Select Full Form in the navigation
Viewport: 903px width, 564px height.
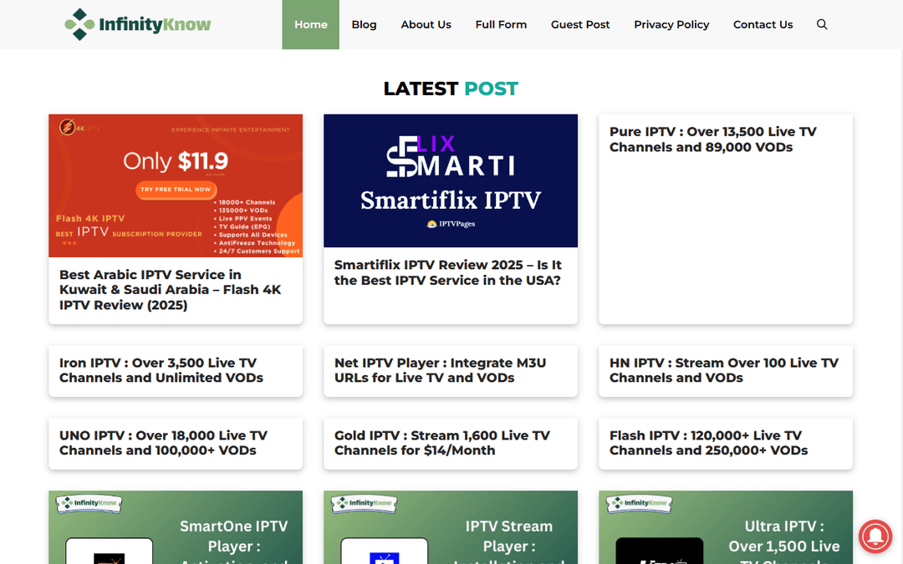point(501,24)
